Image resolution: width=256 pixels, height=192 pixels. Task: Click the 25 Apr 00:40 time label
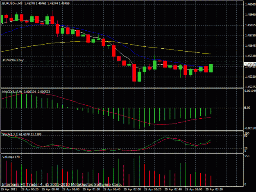(50, 190)
